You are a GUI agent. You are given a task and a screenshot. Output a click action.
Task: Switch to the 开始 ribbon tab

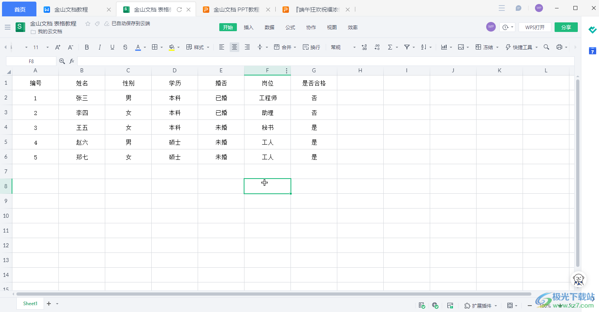[228, 27]
